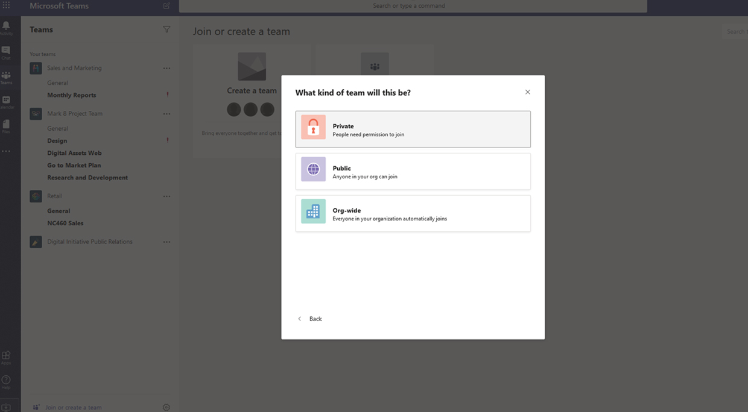Click the filter funnel icon beside Teams
Viewport: 748px width, 412px height.
tap(166, 30)
